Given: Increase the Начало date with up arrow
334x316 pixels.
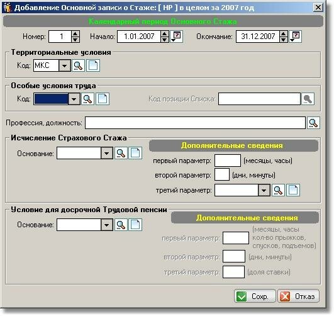Looking at the screenshot, I should click(165, 34).
